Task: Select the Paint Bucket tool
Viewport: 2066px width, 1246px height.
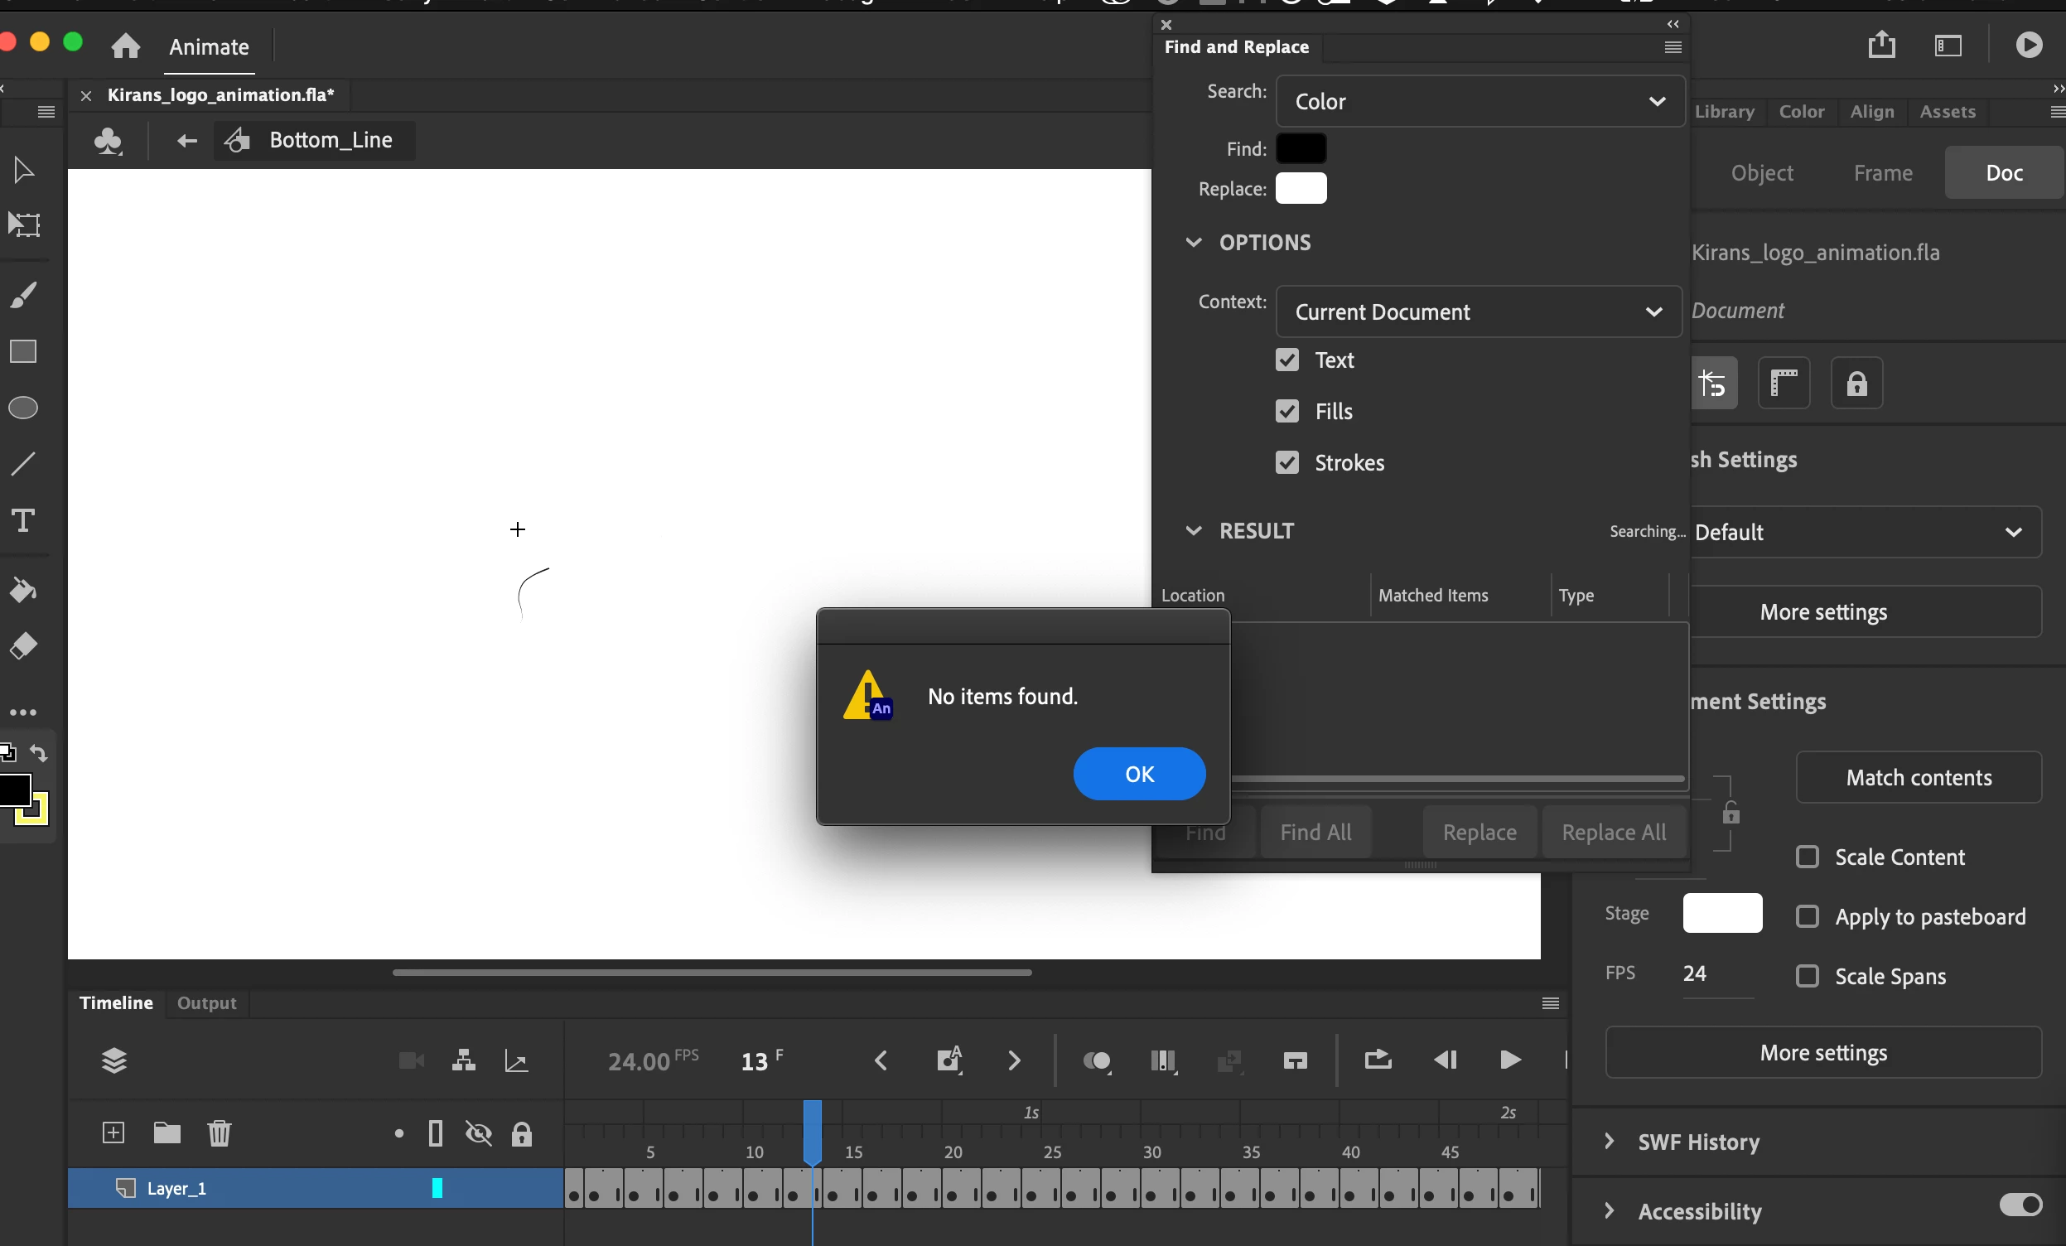Action: click(23, 591)
